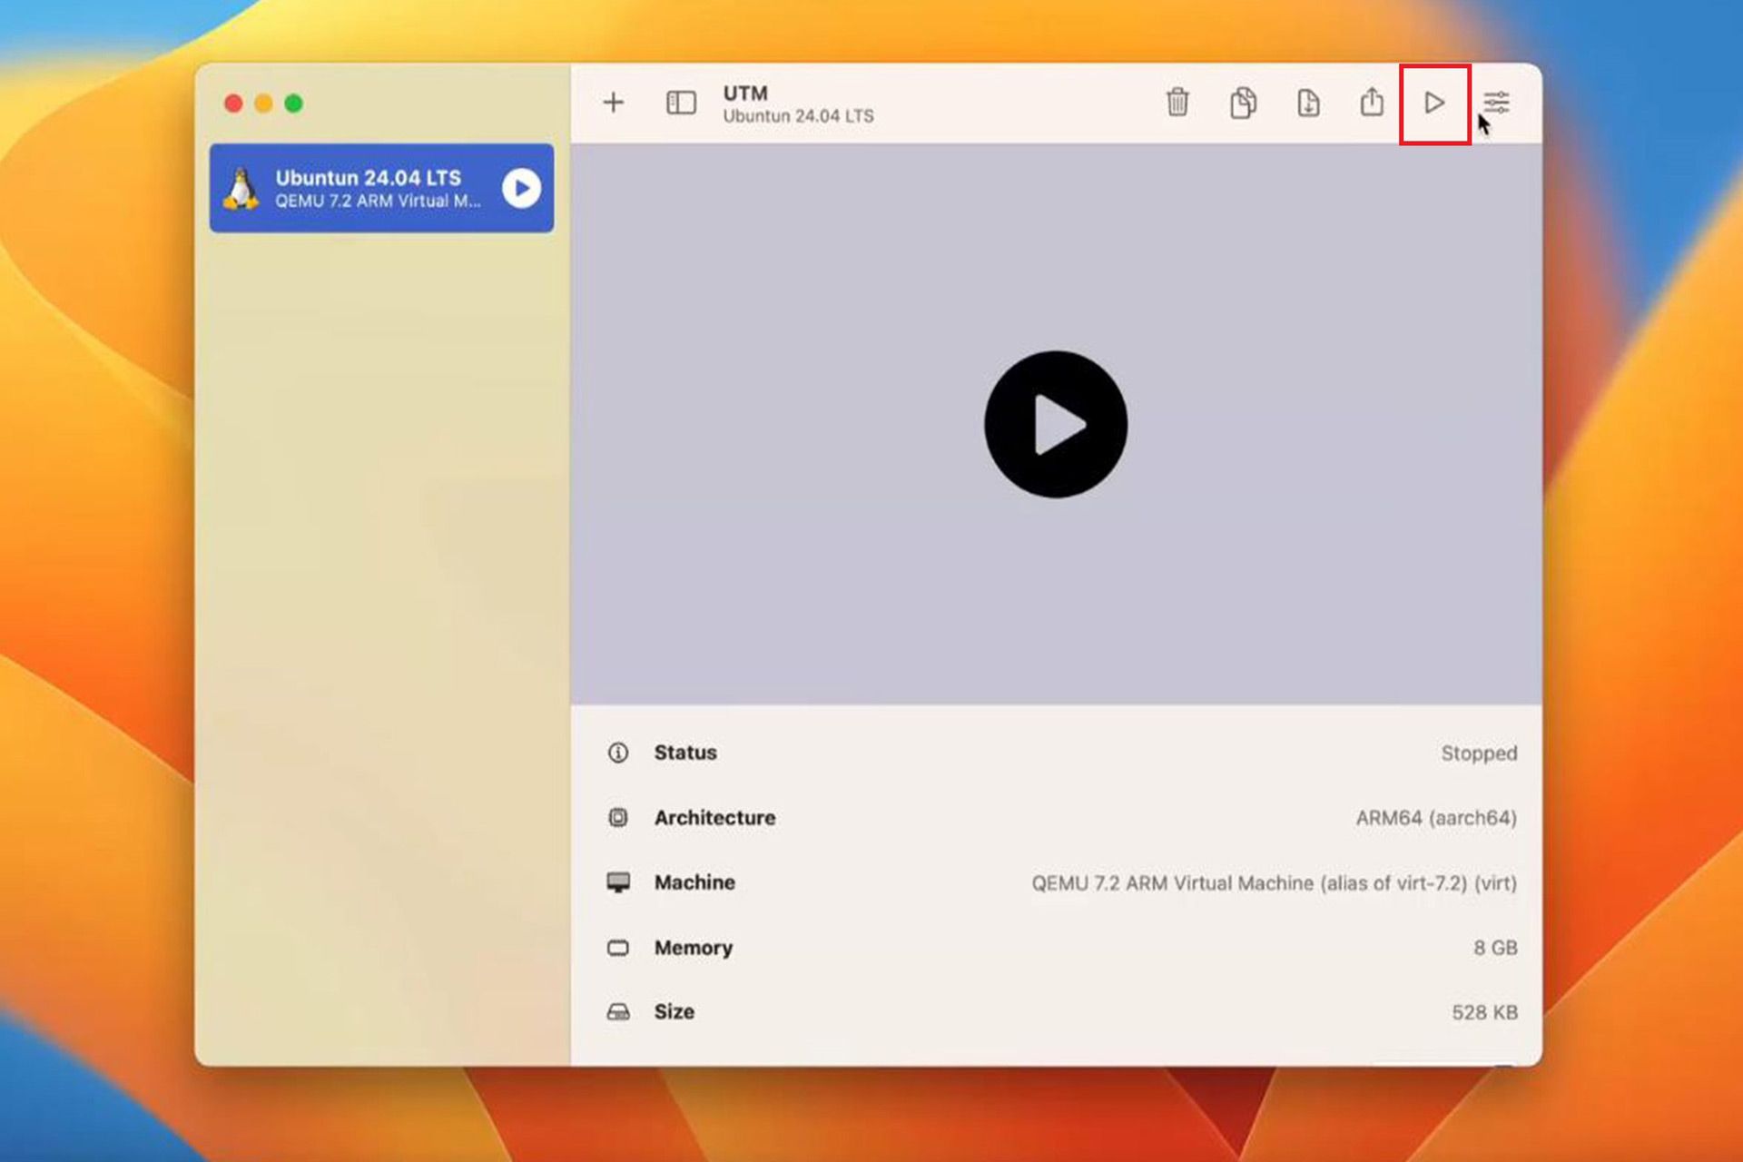
Task: Run the VM using toolbar play icon
Action: point(1434,103)
